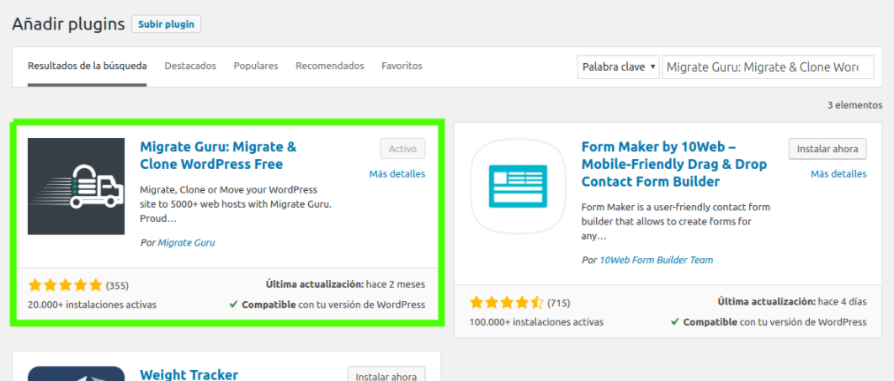Image resolution: width=894 pixels, height=381 pixels.
Task: Click Form Maker compatible checkmark icon
Action: coord(675,322)
